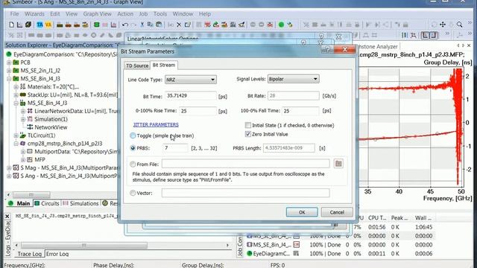Select the Toggle simple pulse train option

point(133,135)
